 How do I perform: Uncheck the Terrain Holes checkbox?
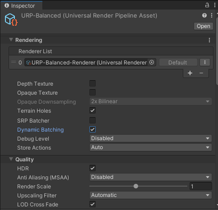[x=93, y=110]
